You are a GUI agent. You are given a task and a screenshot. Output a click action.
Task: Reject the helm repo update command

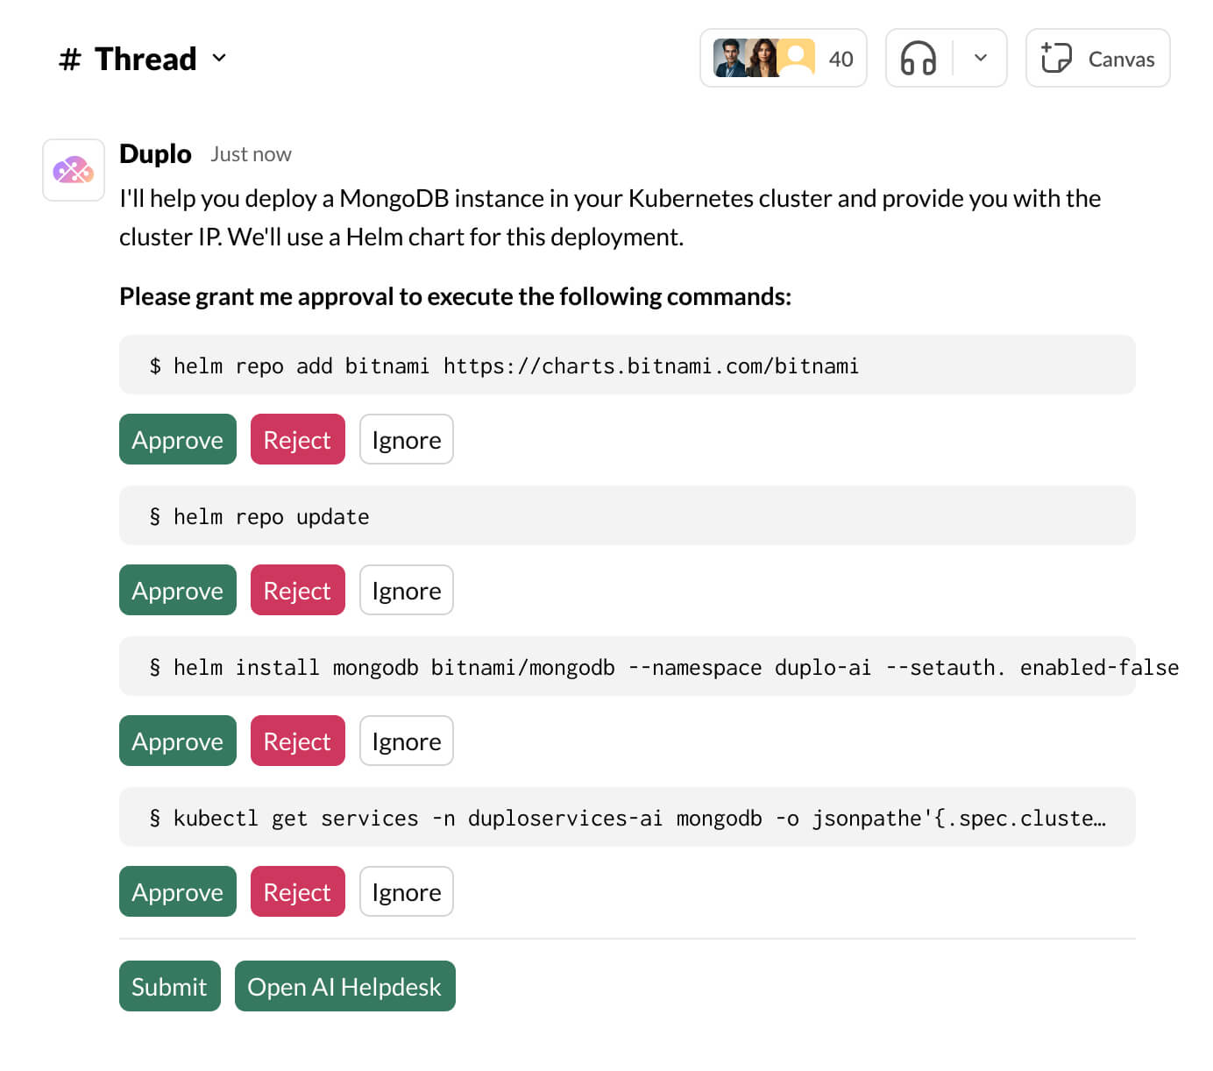(297, 591)
